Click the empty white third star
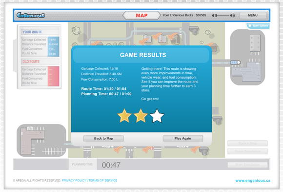Image resolution: width=283 pixels, height=192 pixels. click(157, 116)
